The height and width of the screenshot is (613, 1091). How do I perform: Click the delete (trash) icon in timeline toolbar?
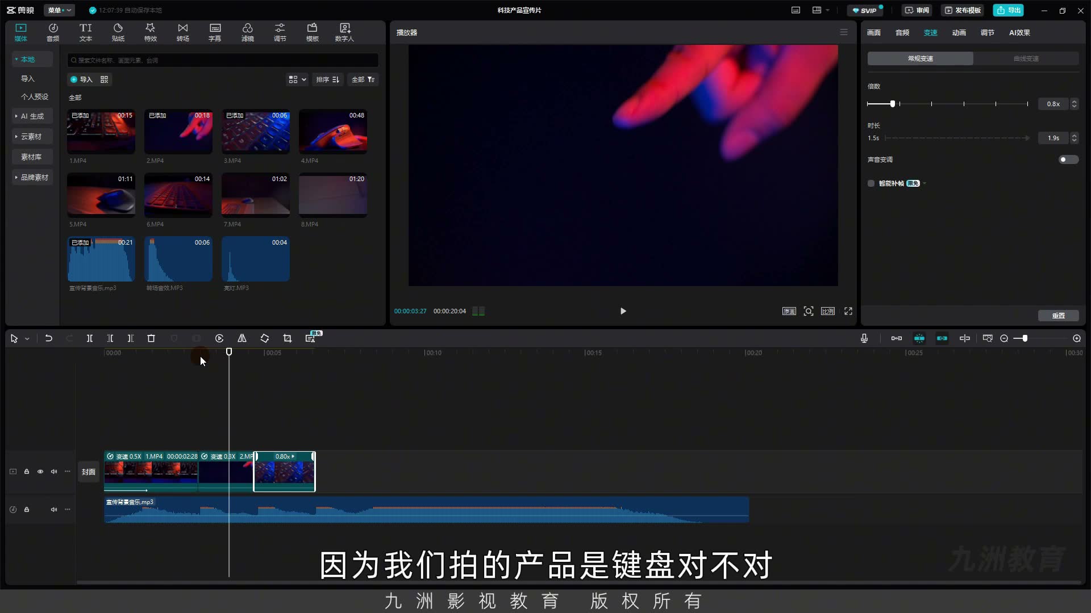[x=151, y=338]
